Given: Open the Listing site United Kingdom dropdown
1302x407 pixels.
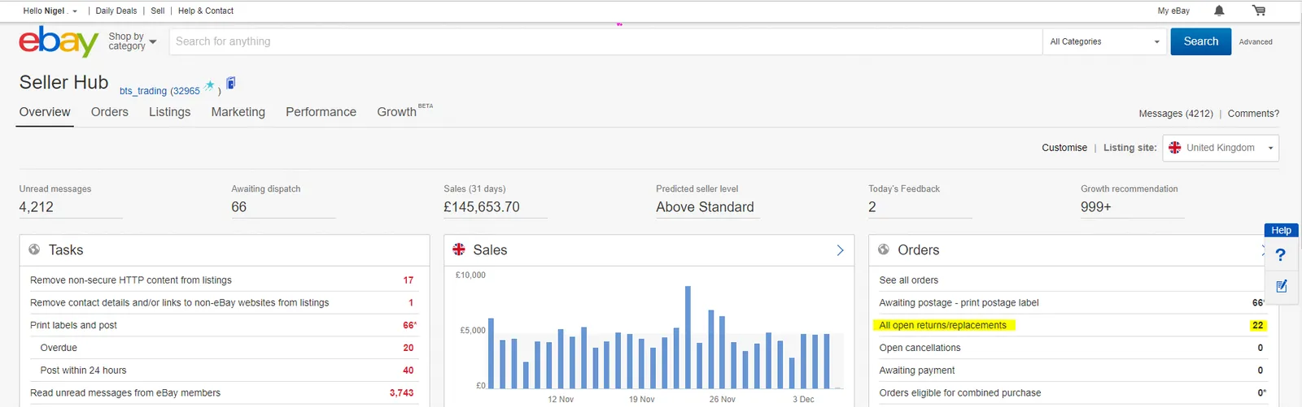Looking at the screenshot, I should click(x=1221, y=148).
